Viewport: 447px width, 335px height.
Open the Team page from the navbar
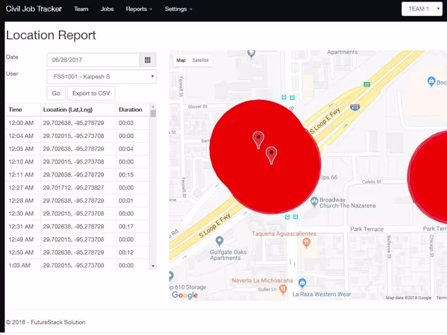click(81, 9)
